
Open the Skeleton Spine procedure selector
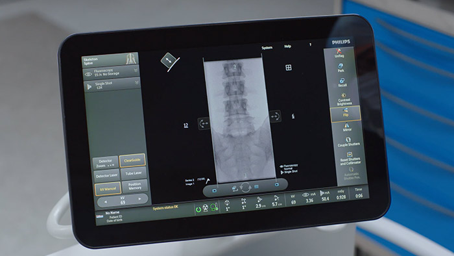point(110,60)
